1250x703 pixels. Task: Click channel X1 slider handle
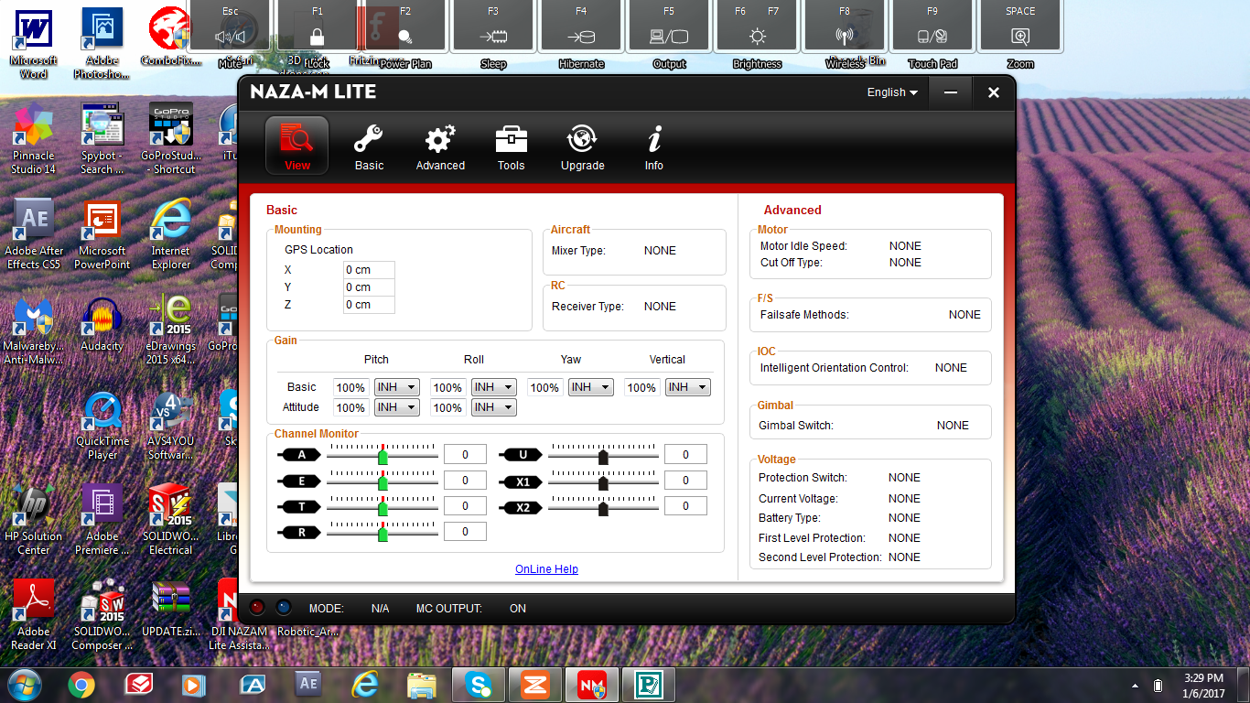[x=603, y=482]
